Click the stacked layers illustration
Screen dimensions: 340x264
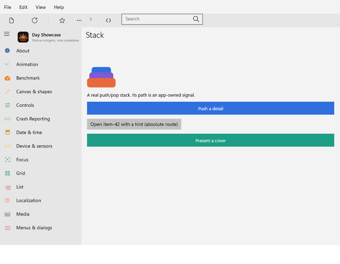tap(101, 77)
